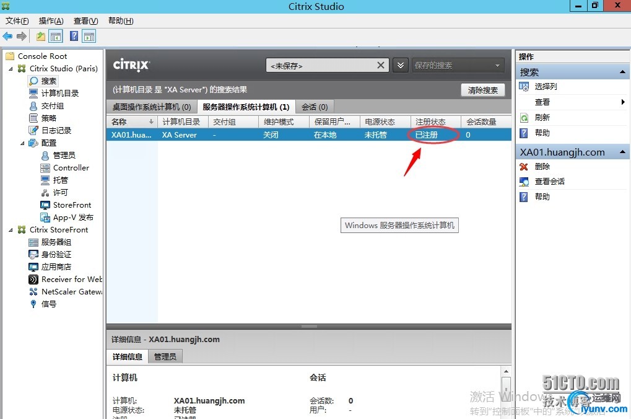Viewport: 631px width, 419px height.
Task: Click the 会话数量 column header
Action: [x=486, y=121]
